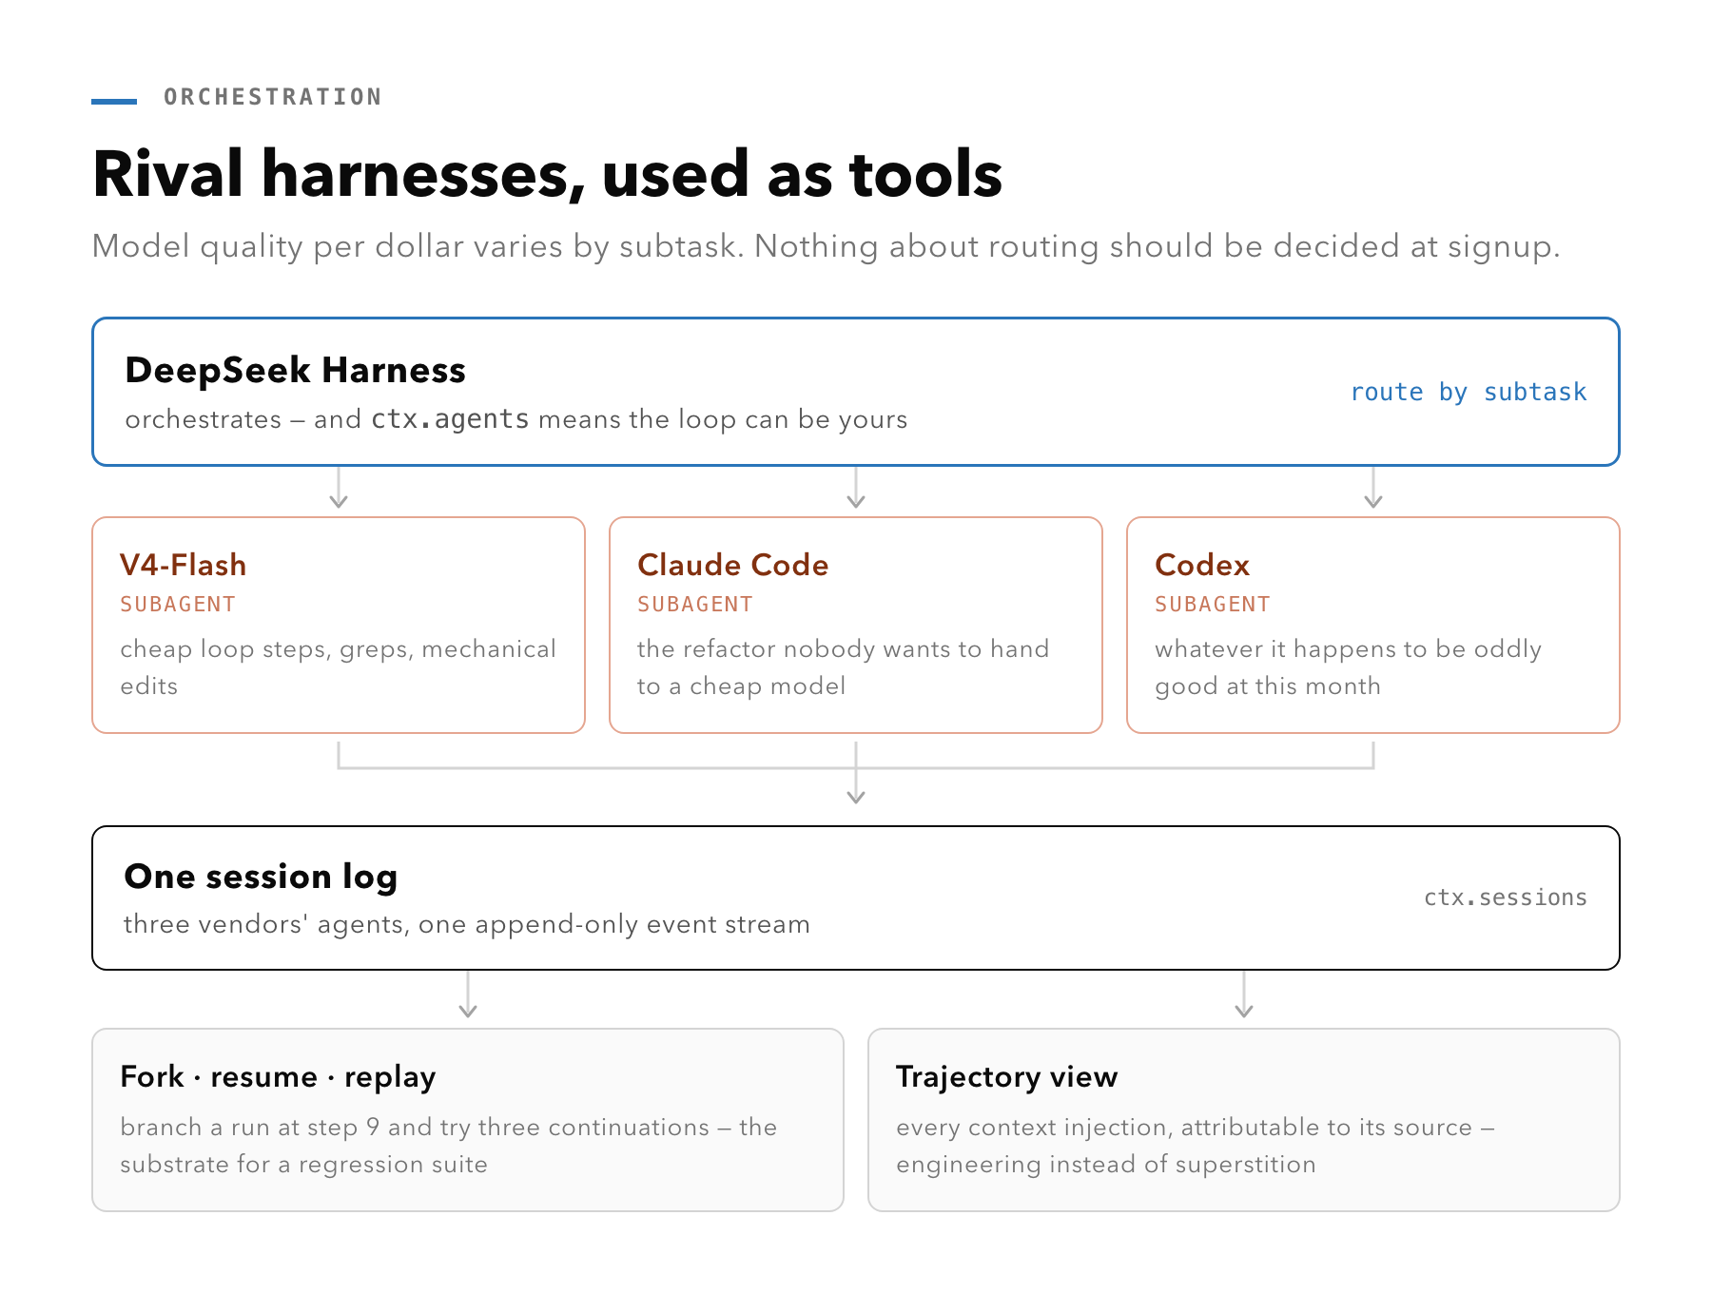Screen dimensions: 1712x1293
Task: Click 'branch a run at step 9' description
Action: pyautogui.click(x=448, y=1146)
